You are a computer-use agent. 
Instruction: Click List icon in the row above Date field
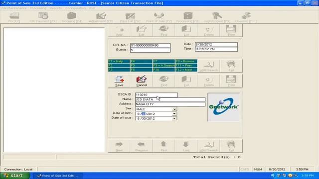coord(186,30)
